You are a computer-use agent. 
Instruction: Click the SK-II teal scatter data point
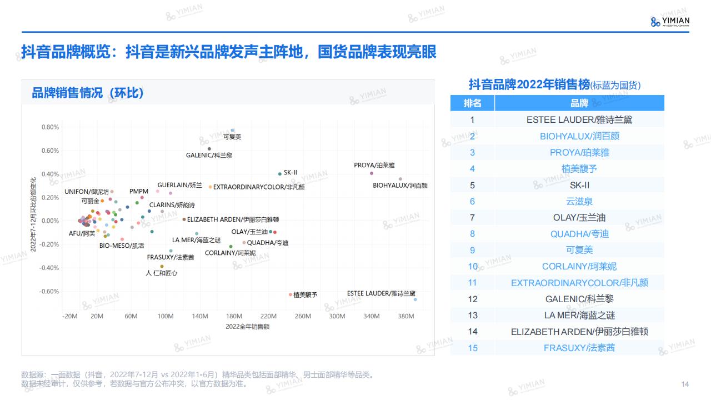point(280,174)
